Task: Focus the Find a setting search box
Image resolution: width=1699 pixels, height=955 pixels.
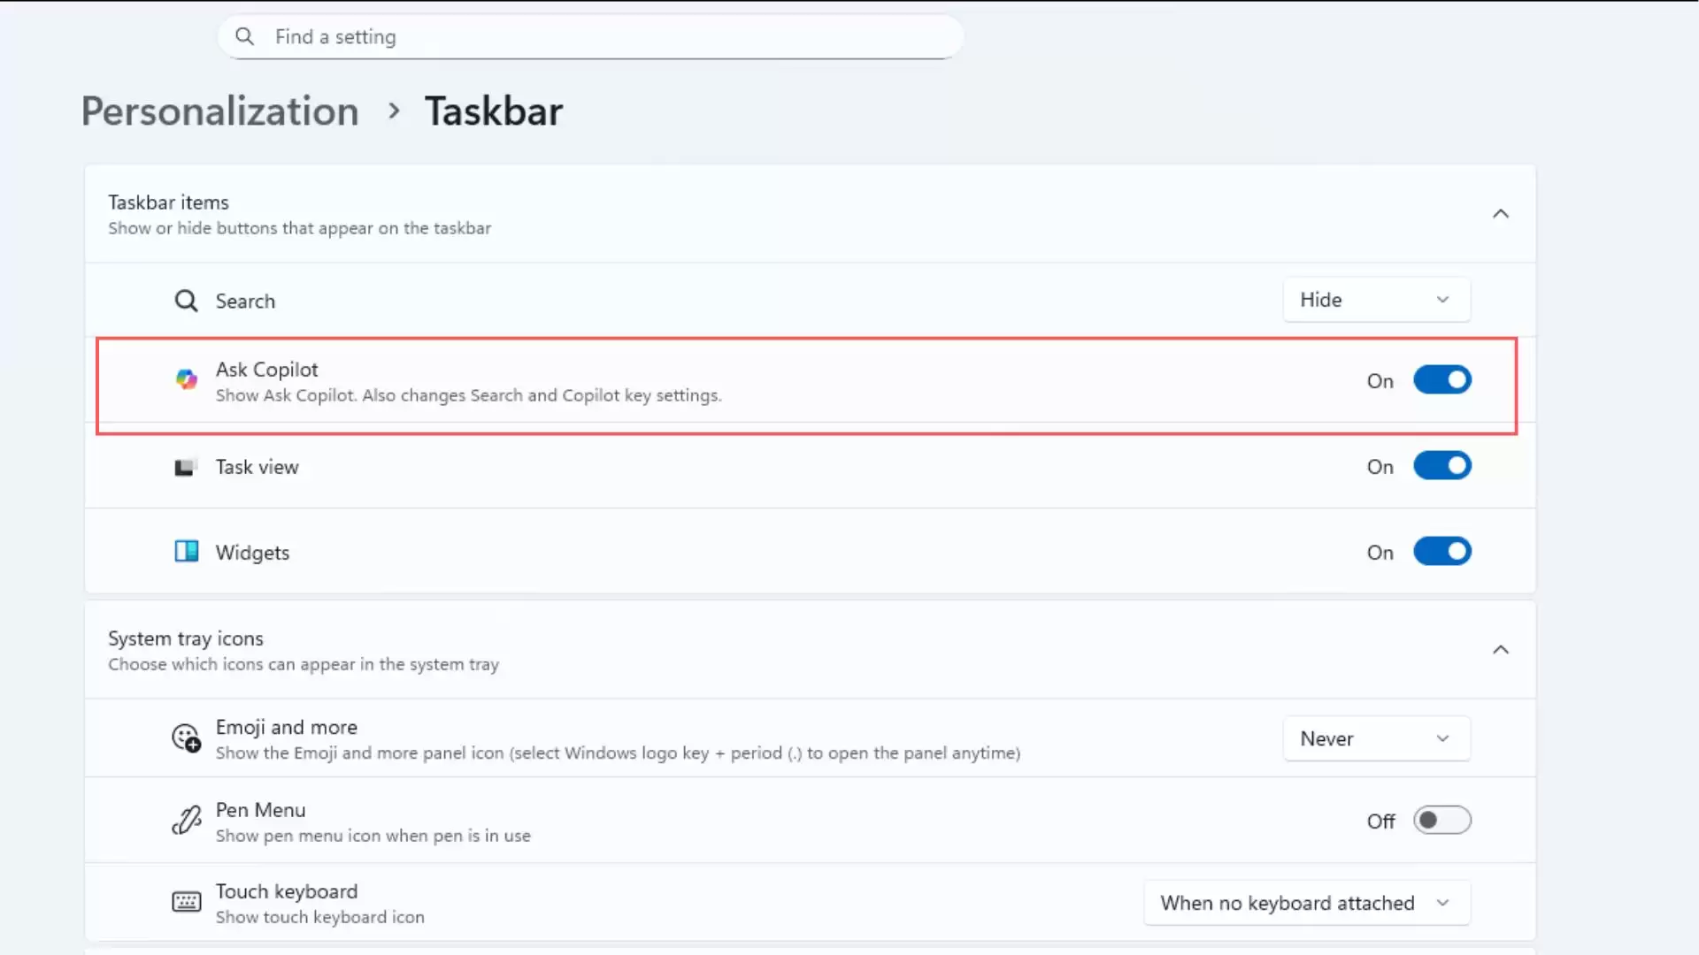Action: 602,37
